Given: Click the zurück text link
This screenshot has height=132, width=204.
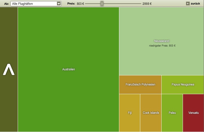Looking at the screenshot, I should (x=195, y=4).
